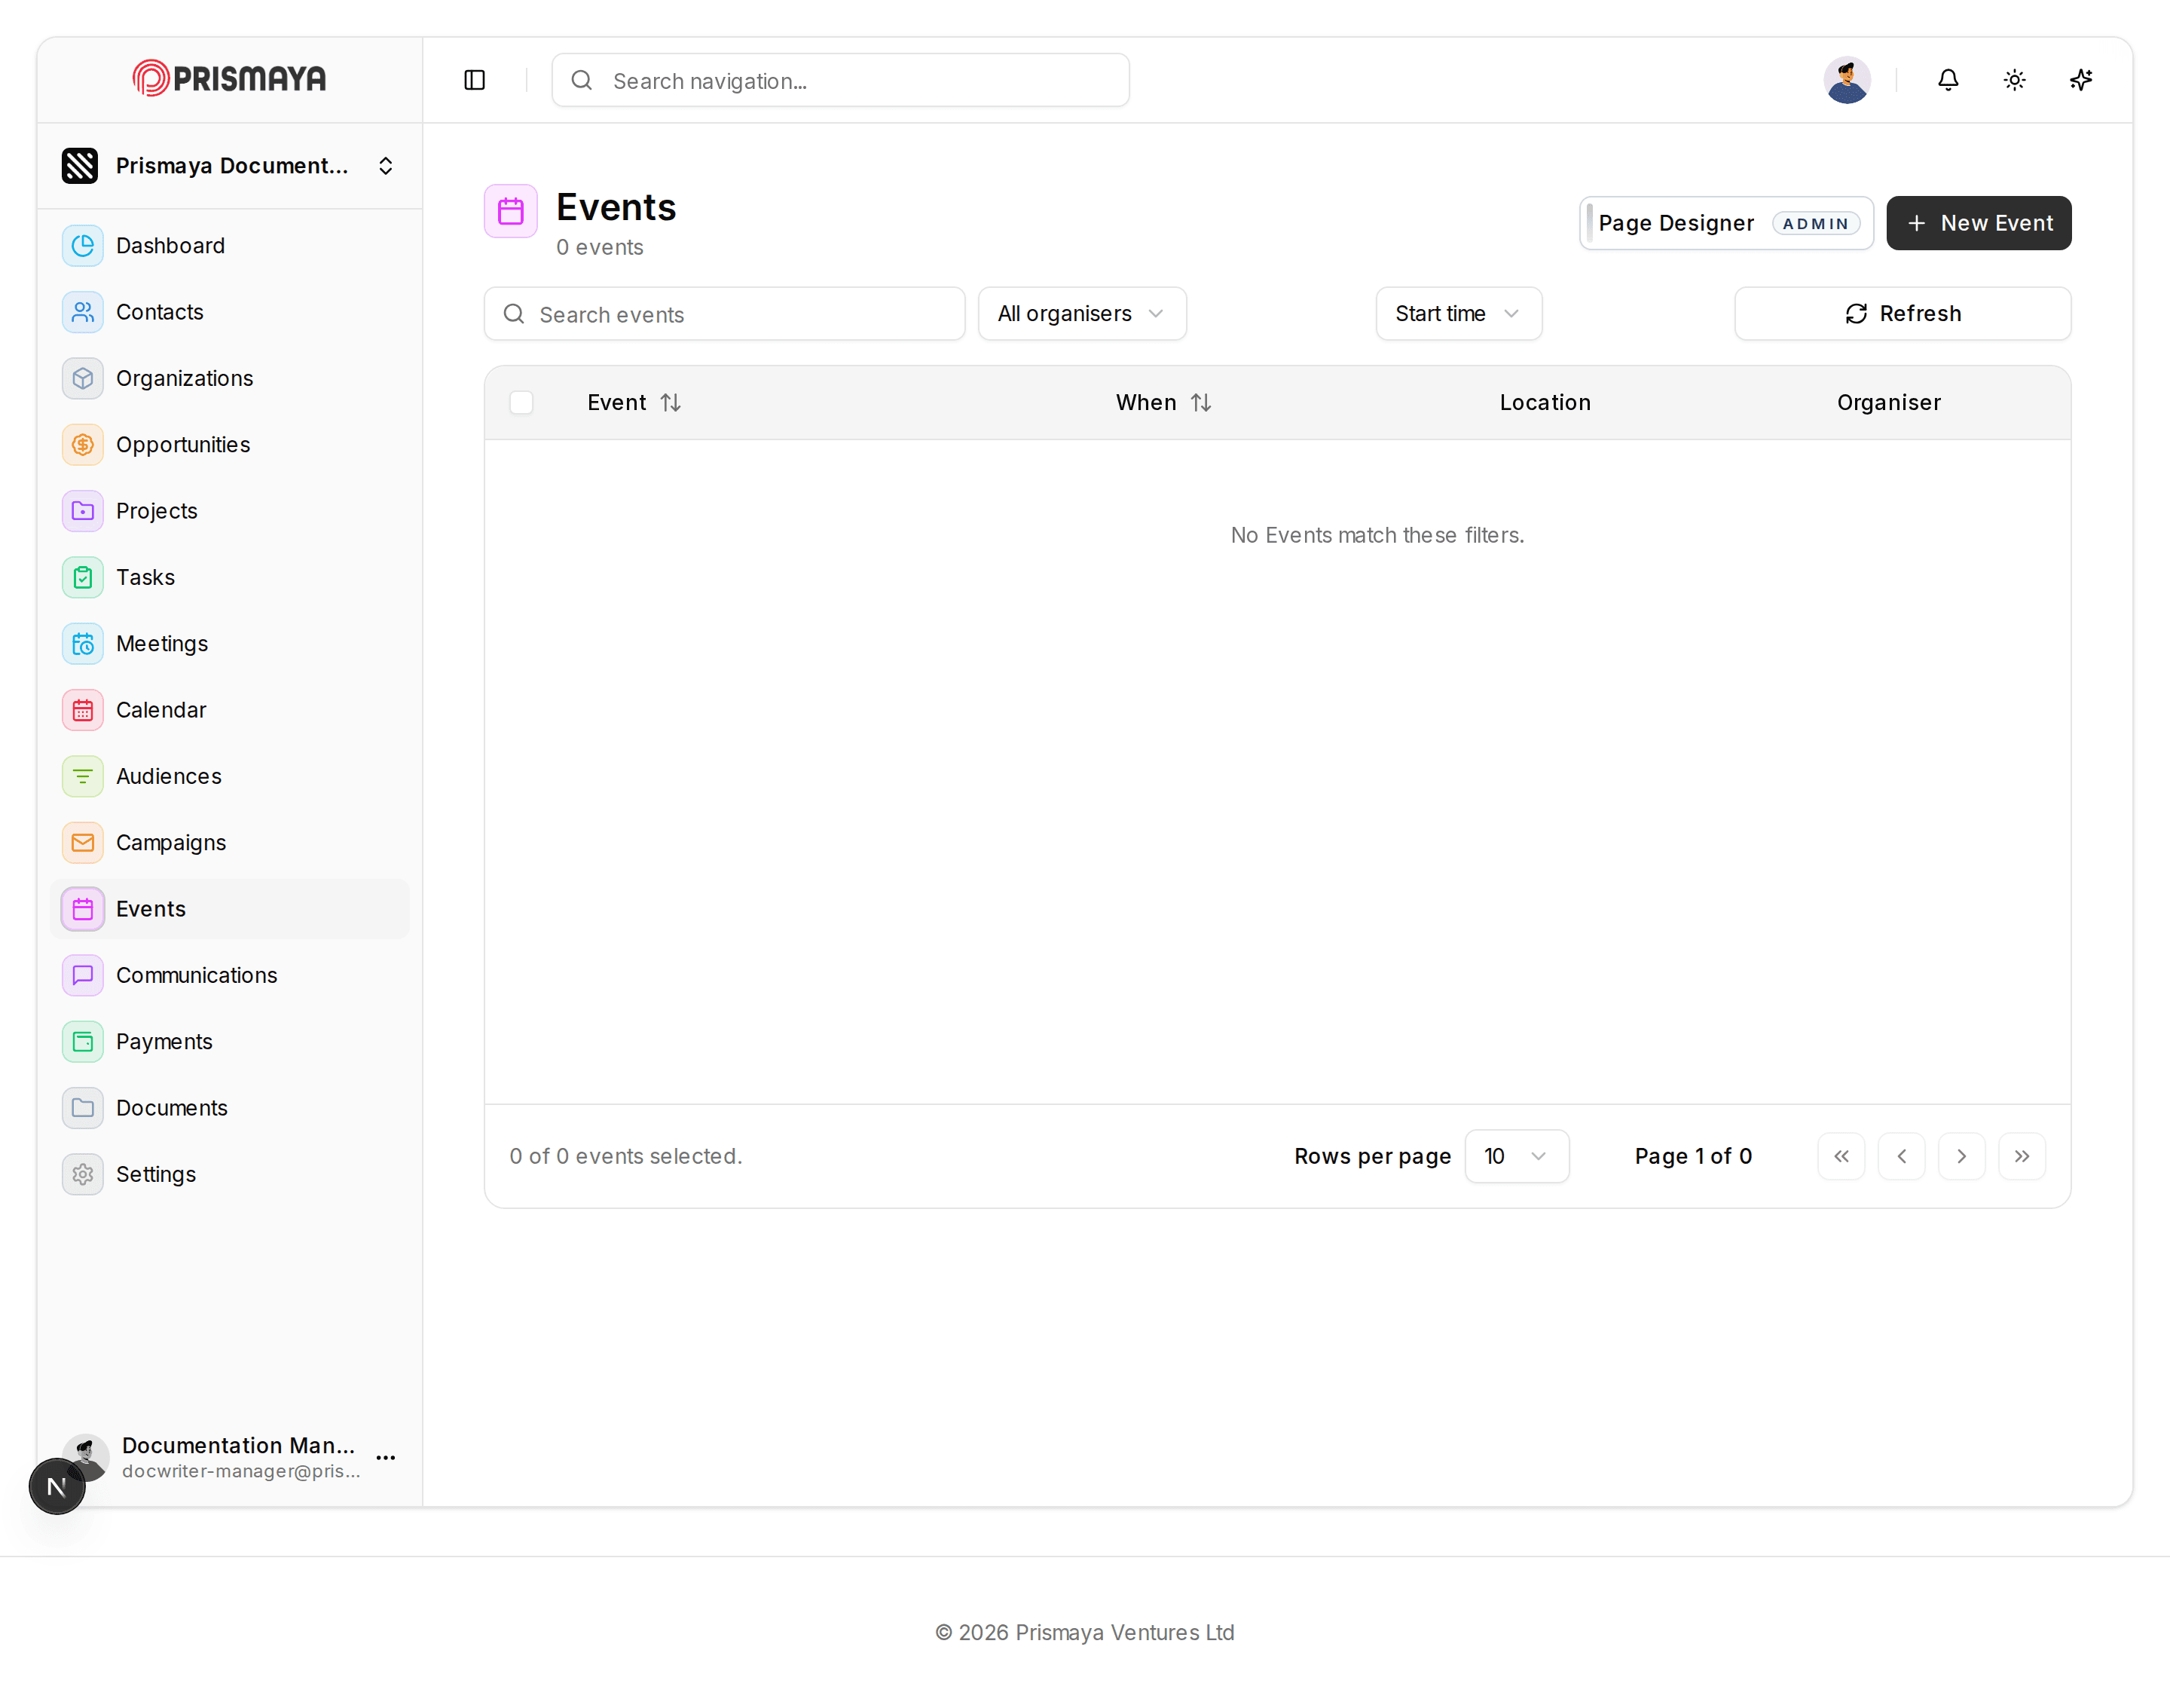
Task: Navigate to Meetings
Action: coord(230,644)
